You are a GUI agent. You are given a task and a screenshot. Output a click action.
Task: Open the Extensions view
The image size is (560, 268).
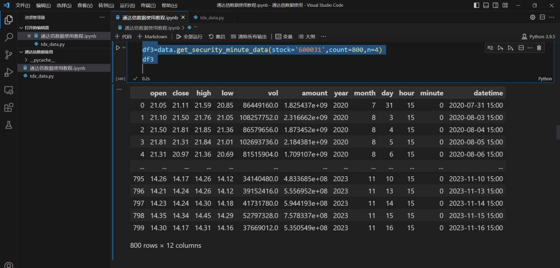point(9,107)
